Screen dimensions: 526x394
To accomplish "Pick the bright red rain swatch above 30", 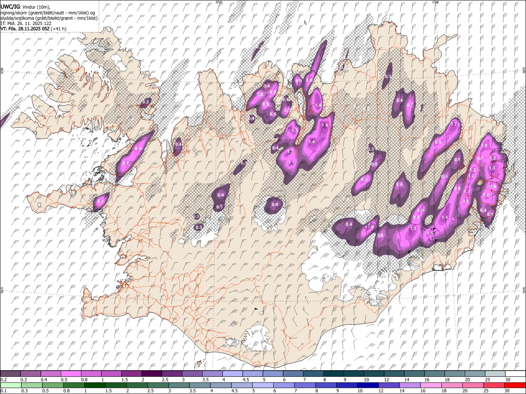I will [515, 385].
